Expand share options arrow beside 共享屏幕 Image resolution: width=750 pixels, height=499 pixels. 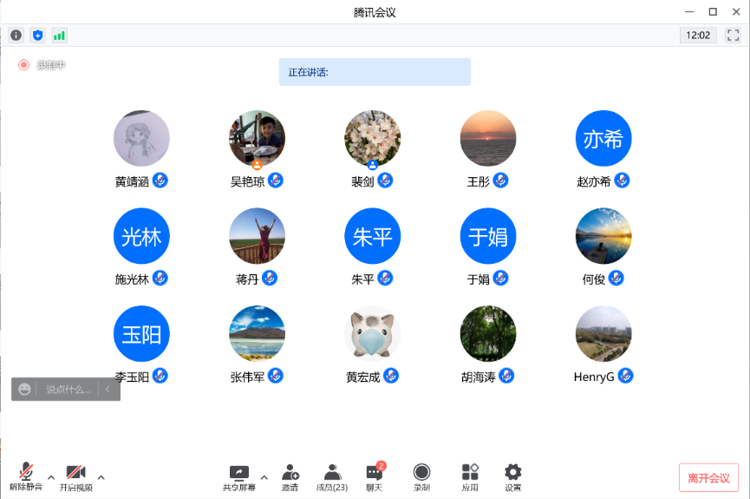coord(264,477)
